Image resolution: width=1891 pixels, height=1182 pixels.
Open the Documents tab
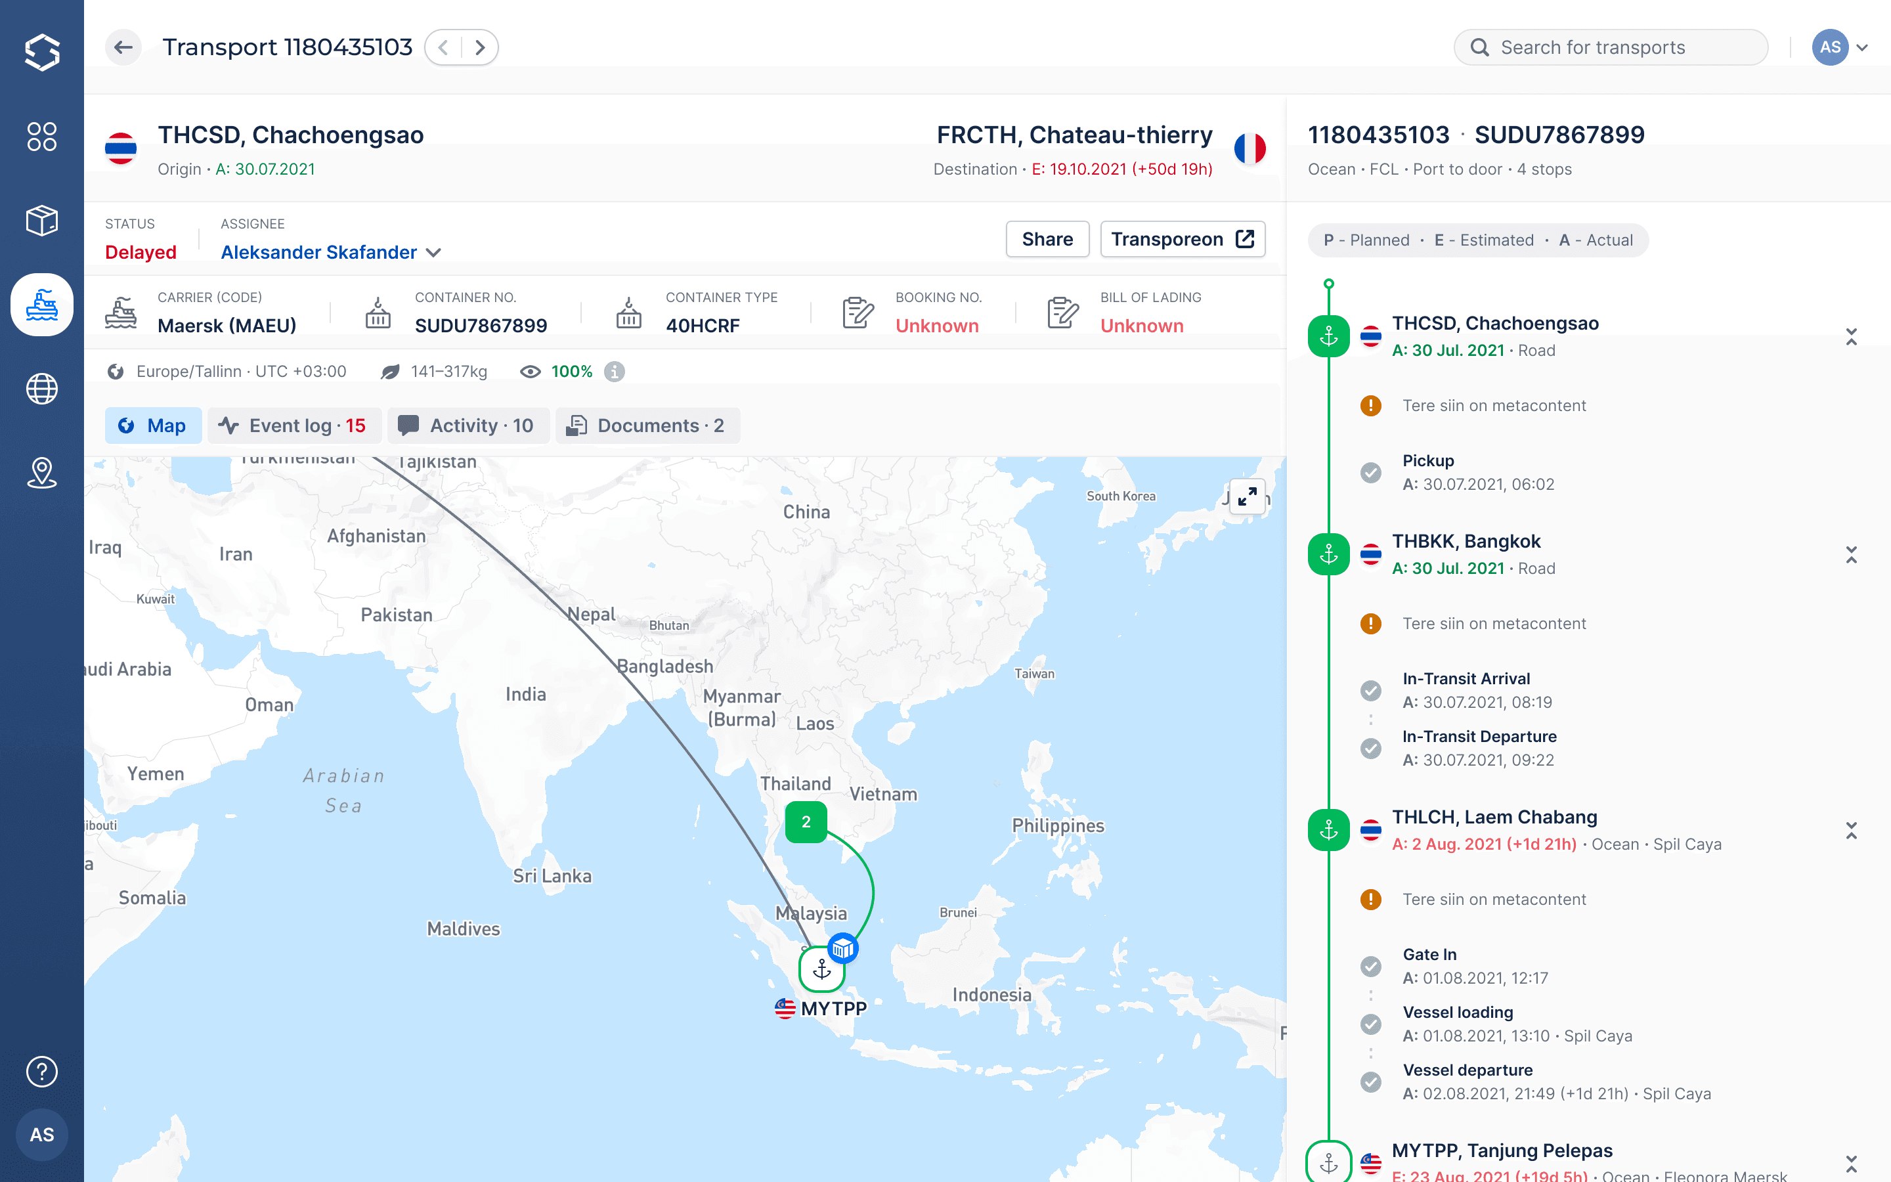click(648, 426)
